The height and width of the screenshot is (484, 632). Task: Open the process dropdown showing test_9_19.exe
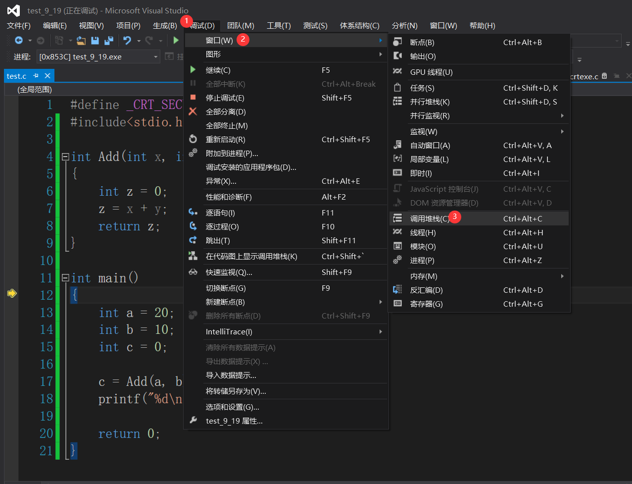click(x=98, y=57)
